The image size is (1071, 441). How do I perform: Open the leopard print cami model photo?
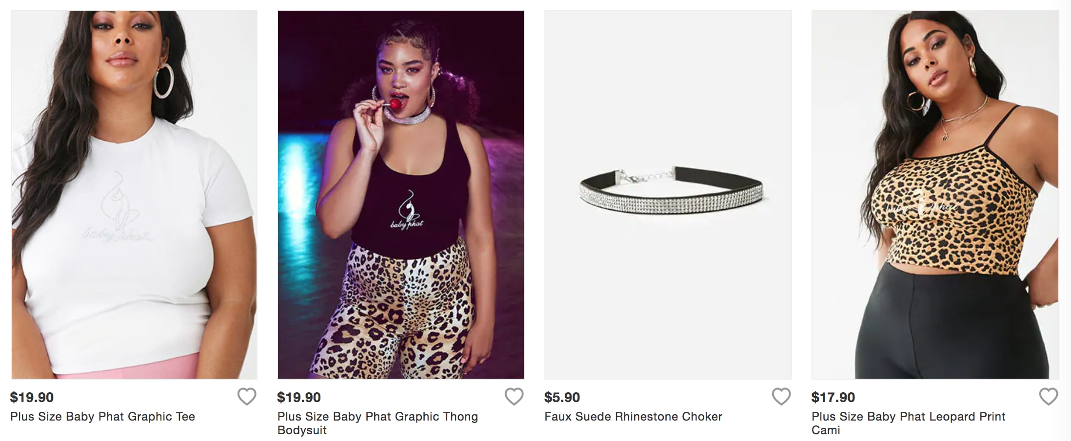click(935, 195)
